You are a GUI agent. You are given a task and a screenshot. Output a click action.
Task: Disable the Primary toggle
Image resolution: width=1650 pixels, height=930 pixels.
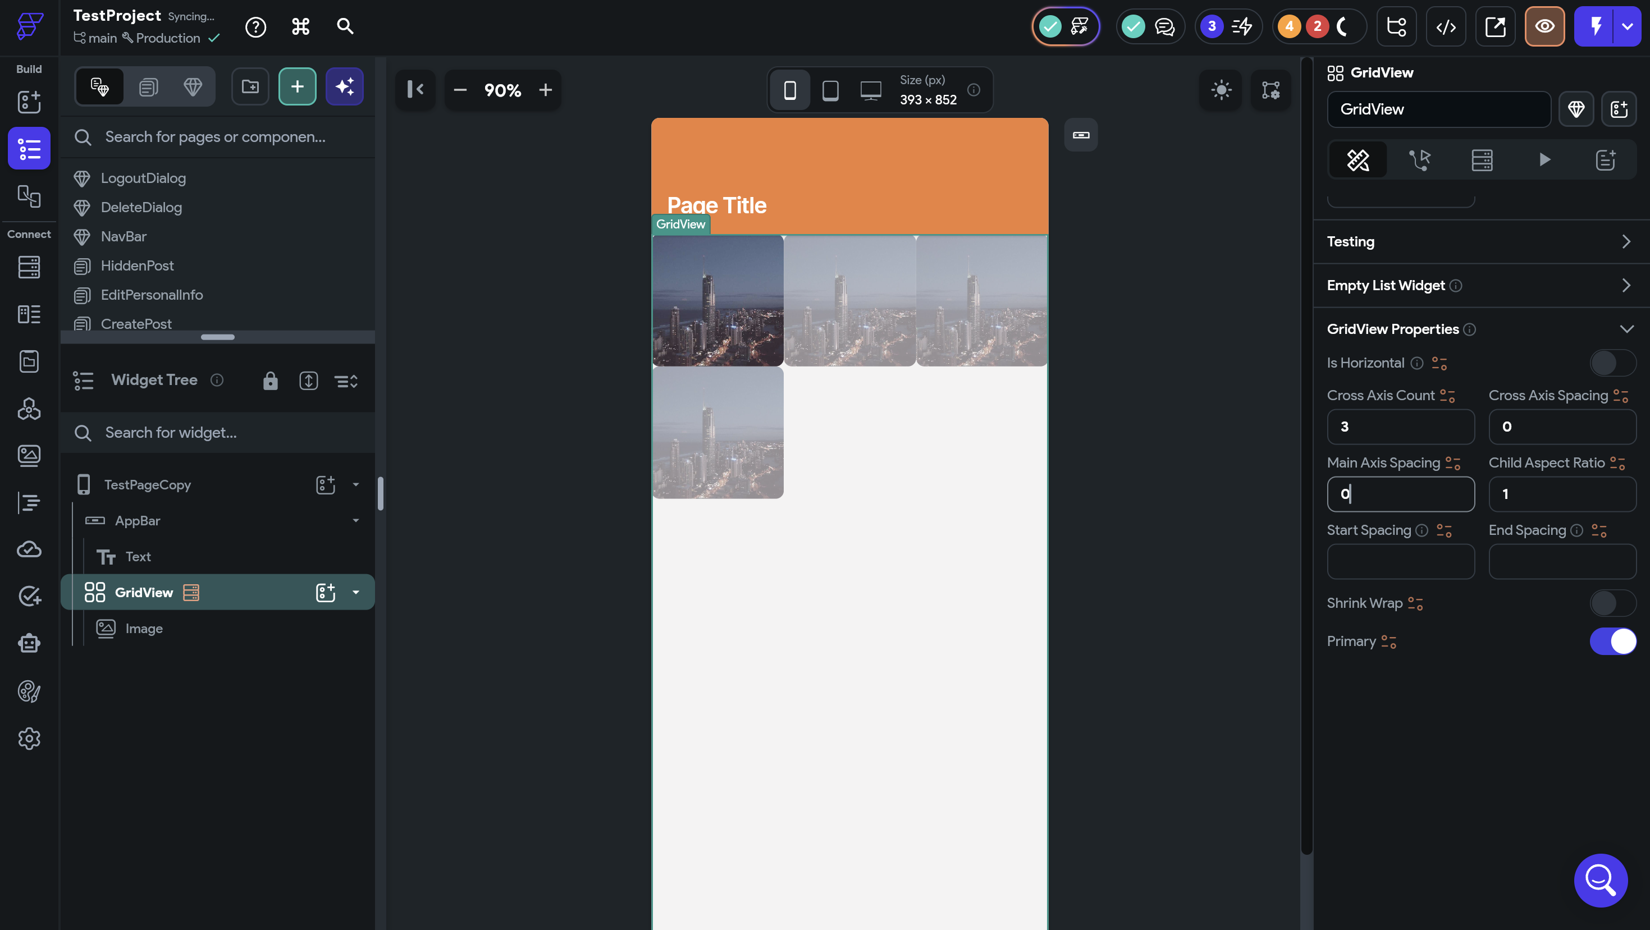click(1612, 641)
